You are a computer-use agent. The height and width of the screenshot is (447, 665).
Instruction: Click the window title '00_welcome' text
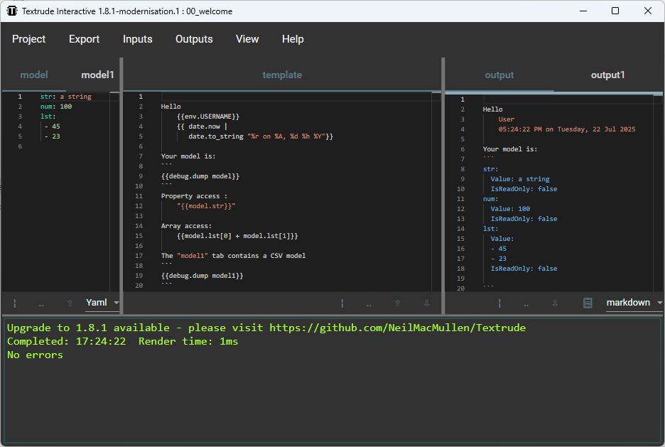209,11
